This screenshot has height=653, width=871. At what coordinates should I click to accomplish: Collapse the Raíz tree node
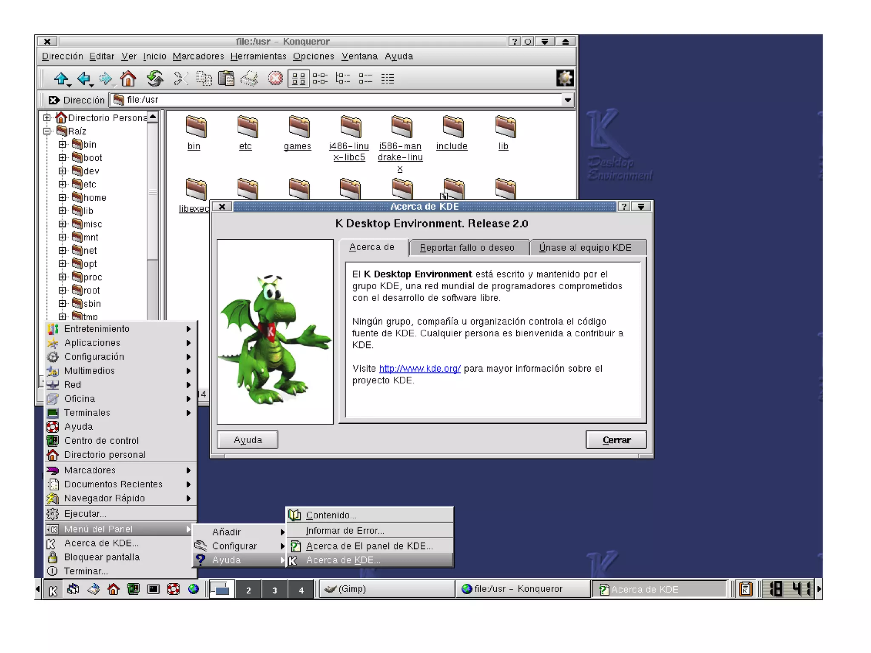47,131
